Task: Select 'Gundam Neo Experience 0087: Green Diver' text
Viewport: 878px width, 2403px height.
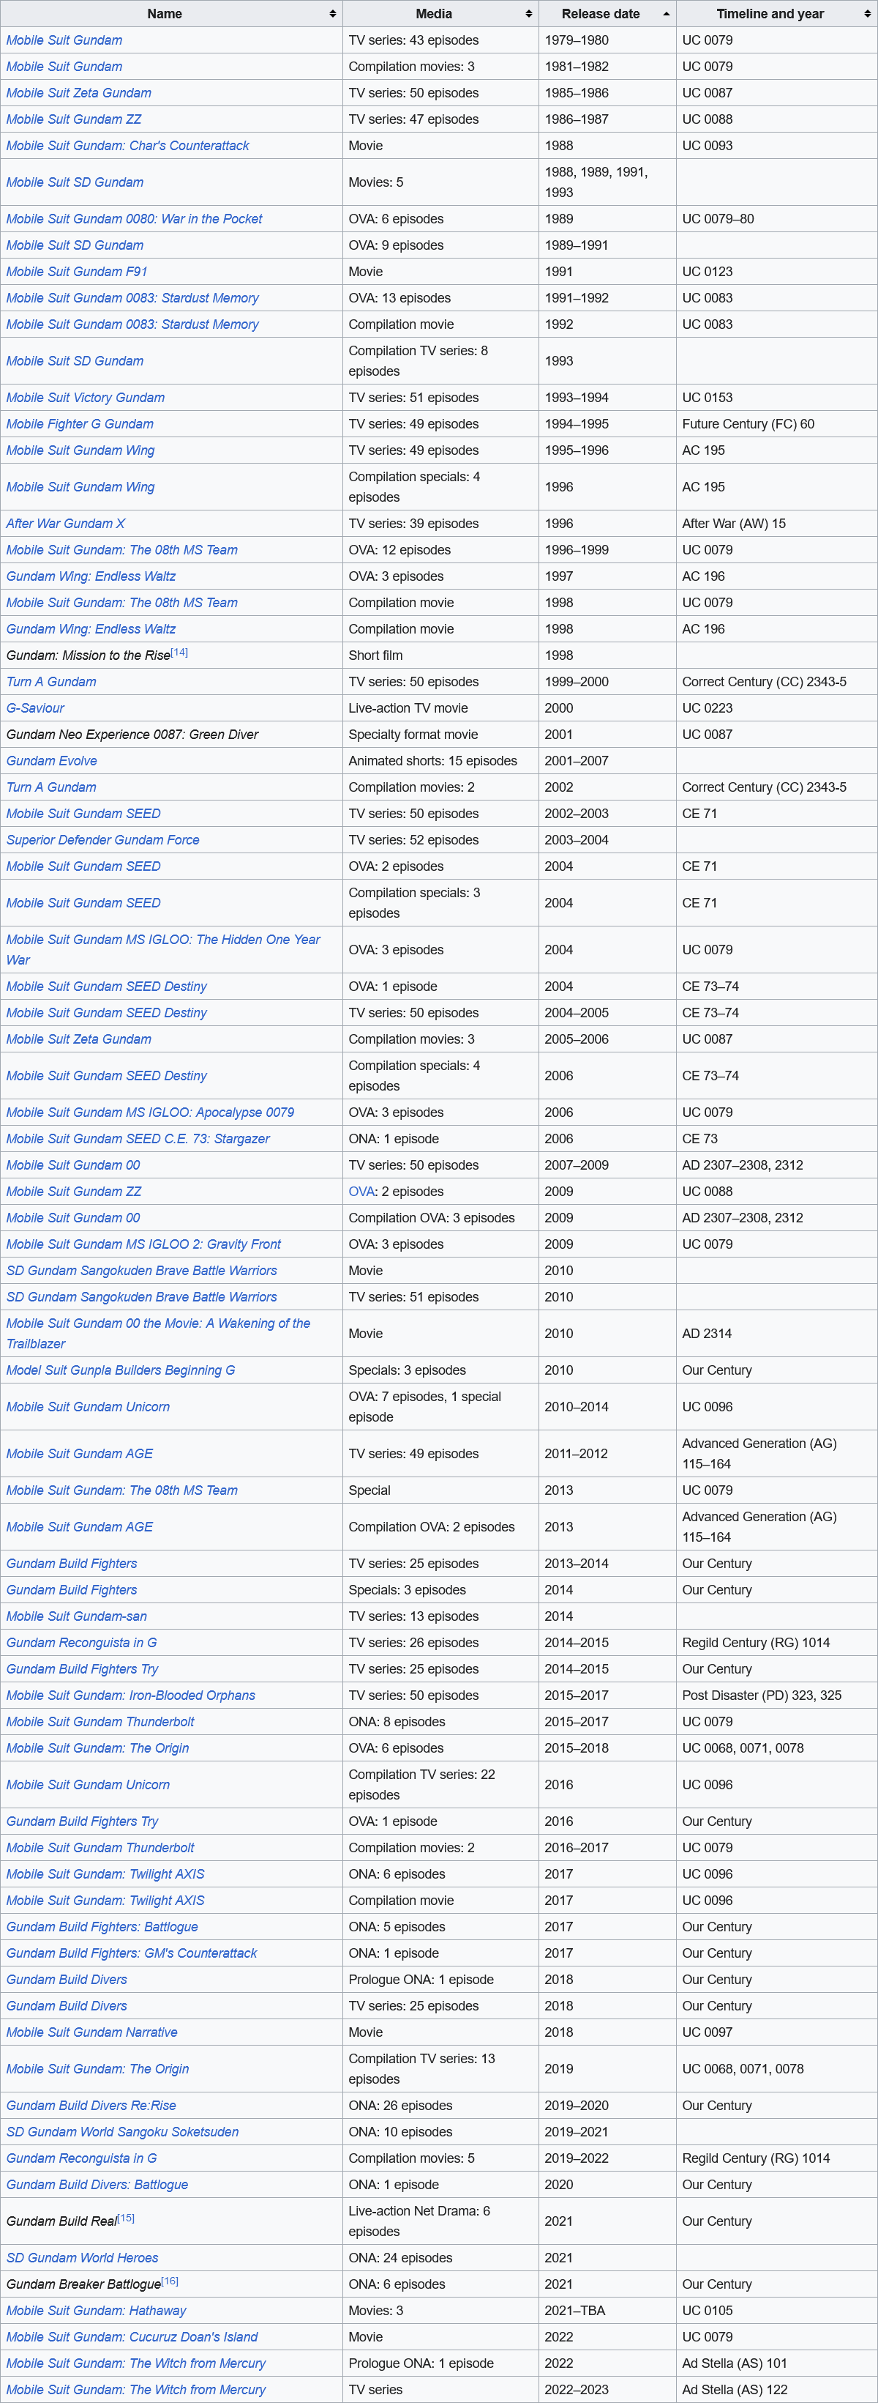Action: click(132, 735)
